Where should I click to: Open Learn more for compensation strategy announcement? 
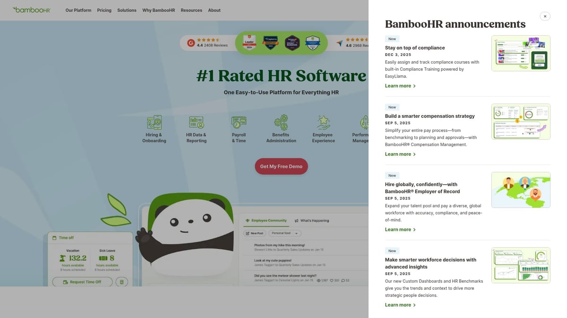(x=397, y=154)
